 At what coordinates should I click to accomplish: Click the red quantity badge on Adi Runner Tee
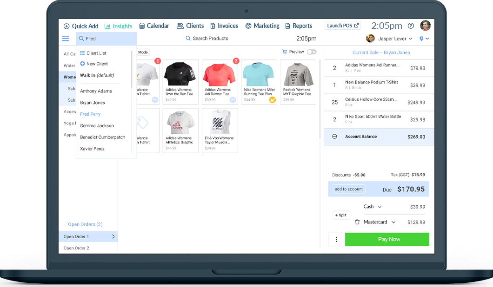coord(236,61)
